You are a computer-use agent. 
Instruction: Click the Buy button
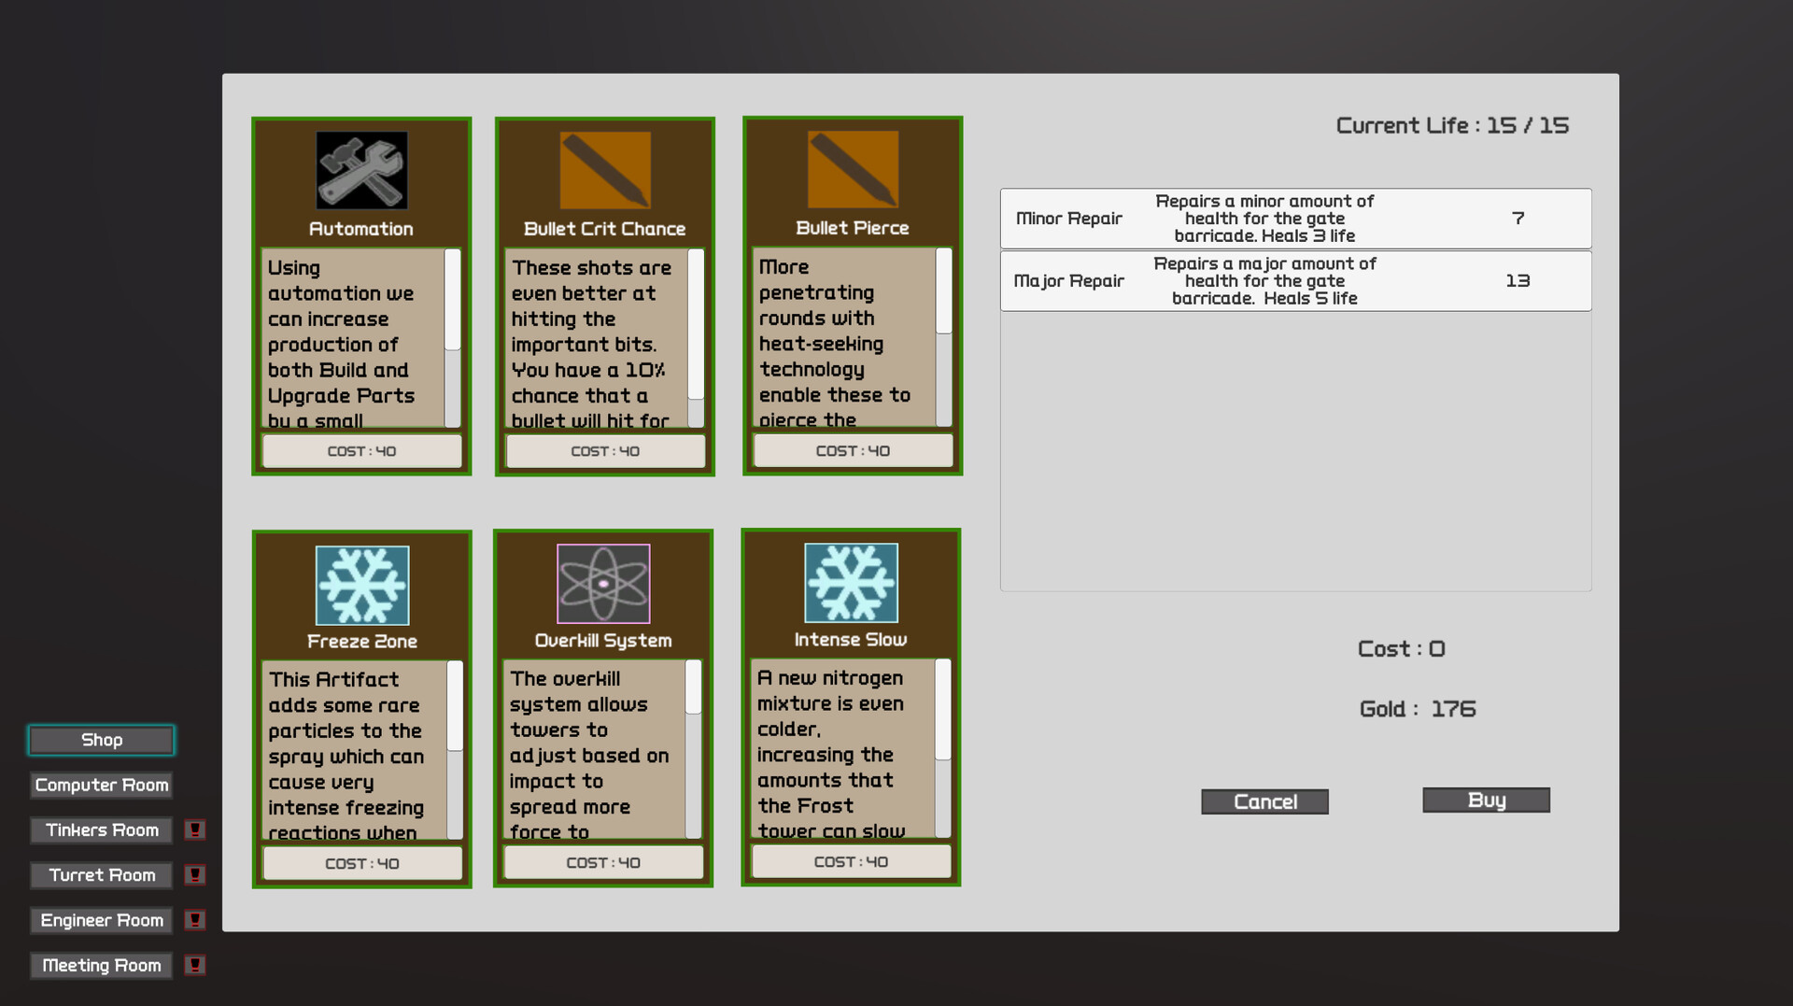click(1485, 800)
